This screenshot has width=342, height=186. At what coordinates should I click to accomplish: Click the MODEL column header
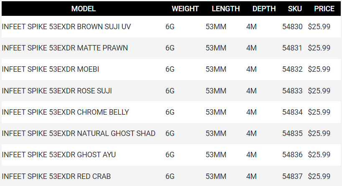(83, 9)
